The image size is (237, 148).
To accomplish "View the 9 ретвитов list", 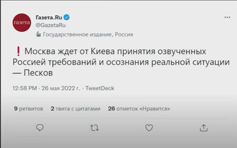I will click(x=28, y=108).
